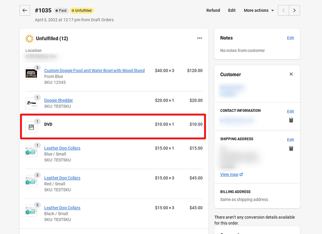Click the Doggie Shedder product thumbnail
The image size is (322, 234).
(x=31, y=103)
